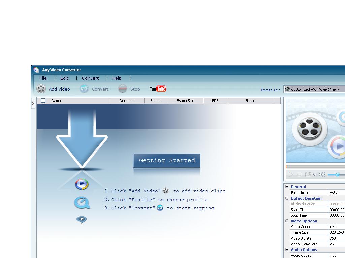The image size is (345, 258).
Task: Toggle the select-all checkbox in list header
Action: coord(43,101)
